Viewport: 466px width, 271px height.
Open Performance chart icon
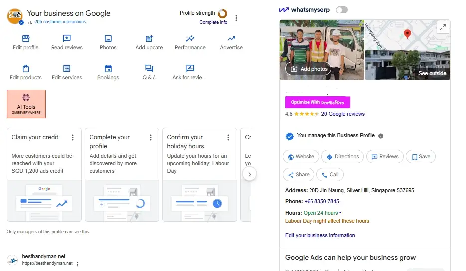click(x=190, y=38)
